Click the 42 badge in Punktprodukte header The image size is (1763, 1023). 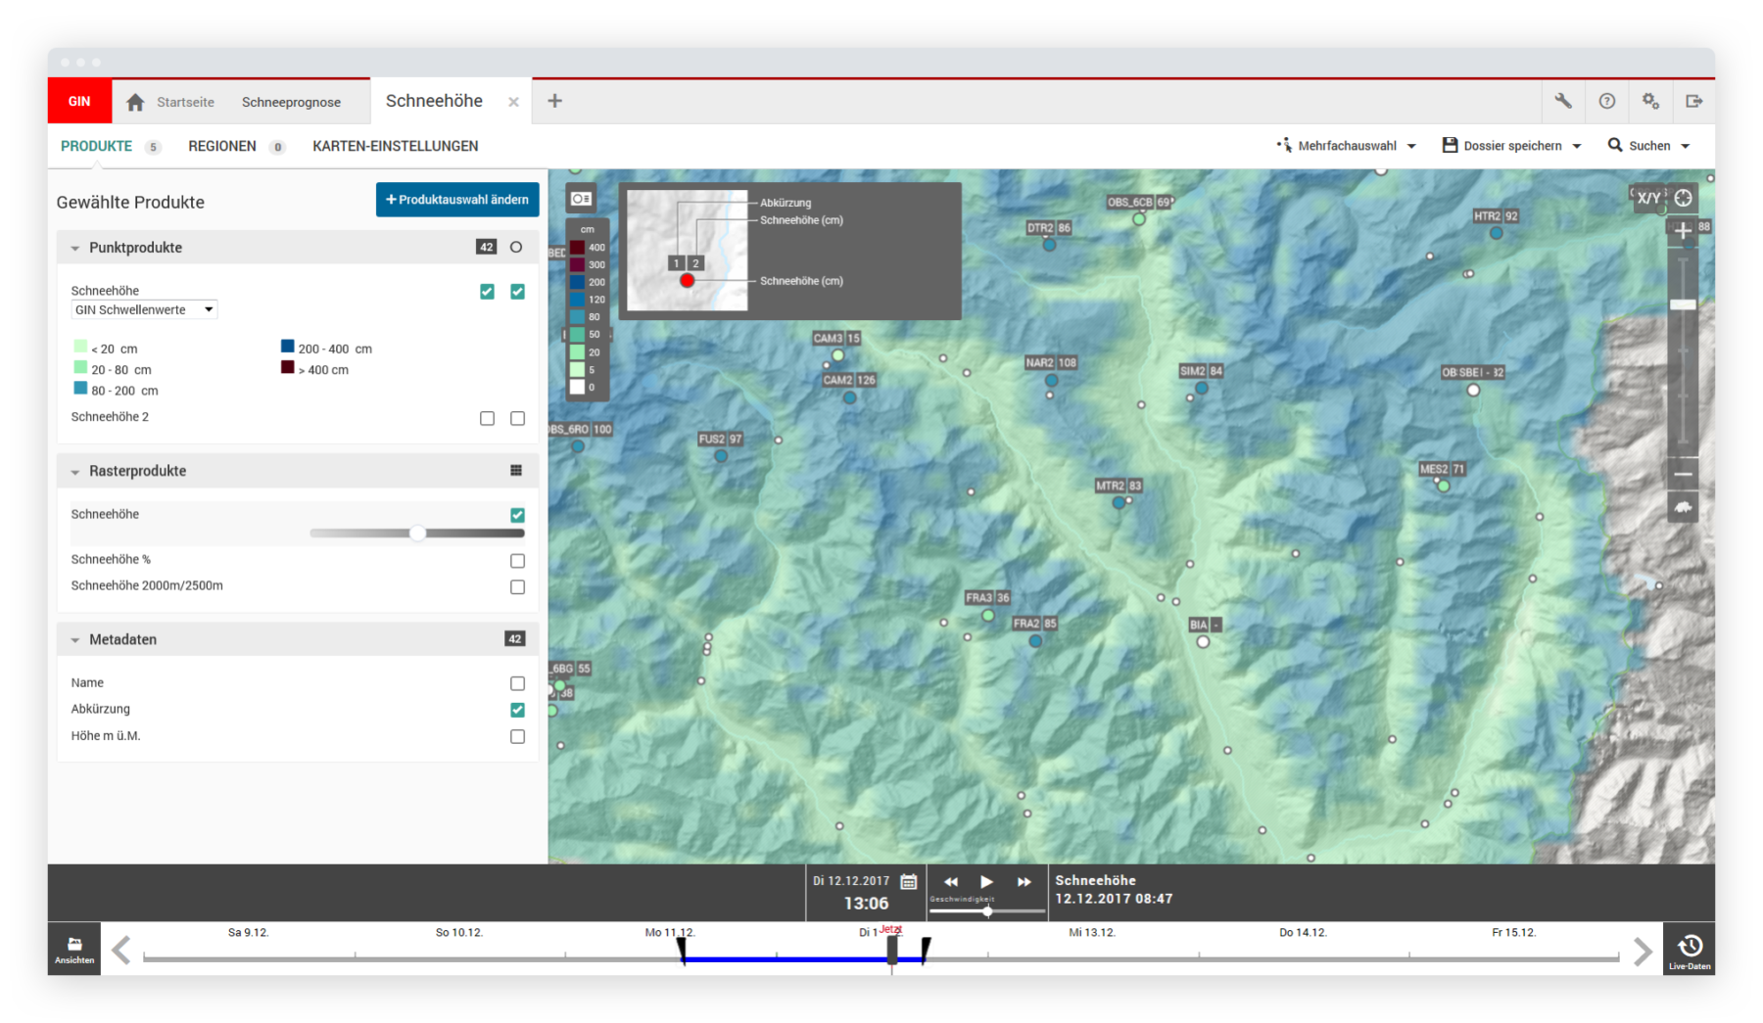pos(486,248)
